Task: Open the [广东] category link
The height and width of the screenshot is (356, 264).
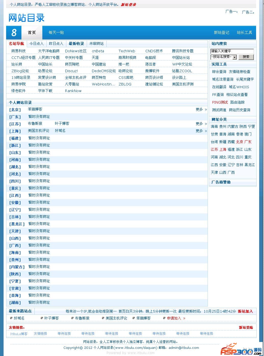Action: [x=15, y=117]
